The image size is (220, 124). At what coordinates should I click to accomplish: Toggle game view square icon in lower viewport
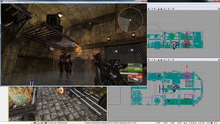[x=165, y=60]
